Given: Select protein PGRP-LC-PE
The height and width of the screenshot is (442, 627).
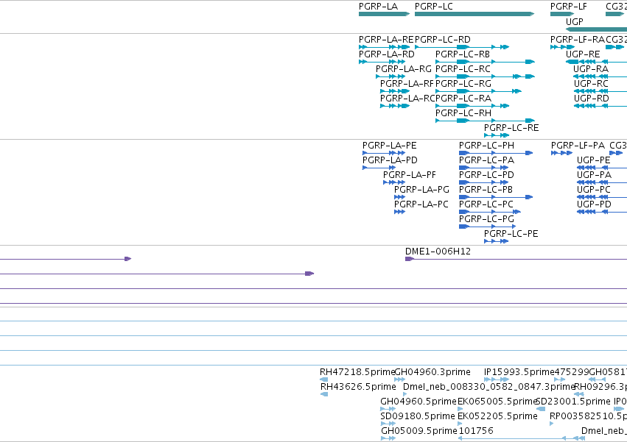Looking at the screenshot, I should 497,241.
